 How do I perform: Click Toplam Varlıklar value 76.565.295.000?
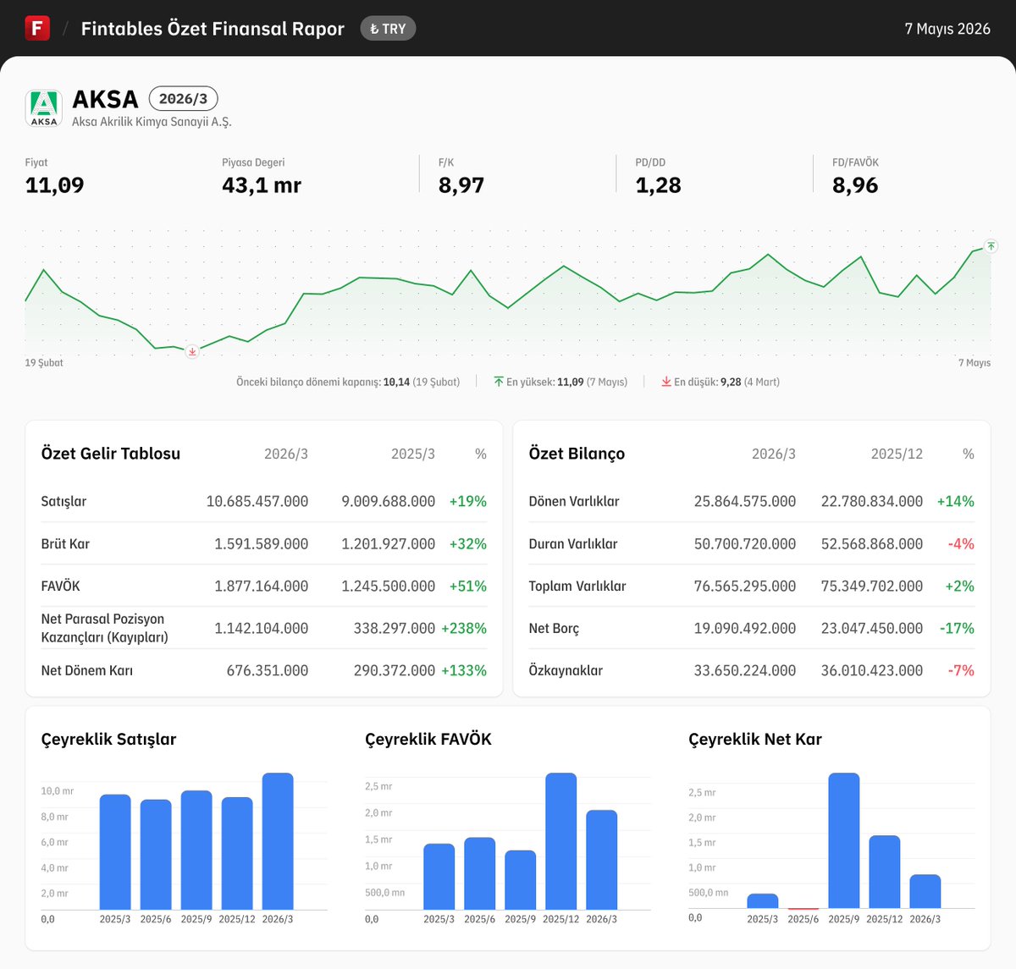(745, 586)
